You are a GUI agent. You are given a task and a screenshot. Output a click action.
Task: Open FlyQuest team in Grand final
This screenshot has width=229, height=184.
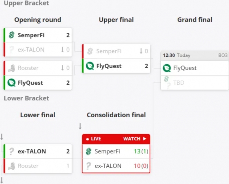(x=194, y=68)
